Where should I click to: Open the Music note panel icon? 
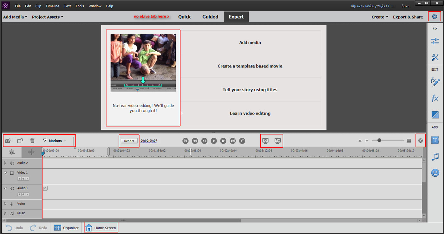point(435,157)
